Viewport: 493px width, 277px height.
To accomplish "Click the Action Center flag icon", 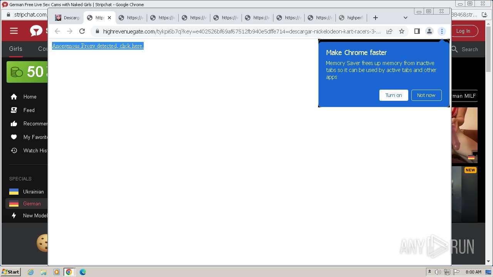I will pyautogui.click(x=456, y=272).
